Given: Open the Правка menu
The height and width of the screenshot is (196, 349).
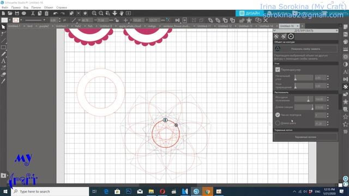Looking at the screenshot, I should [16, 8].
